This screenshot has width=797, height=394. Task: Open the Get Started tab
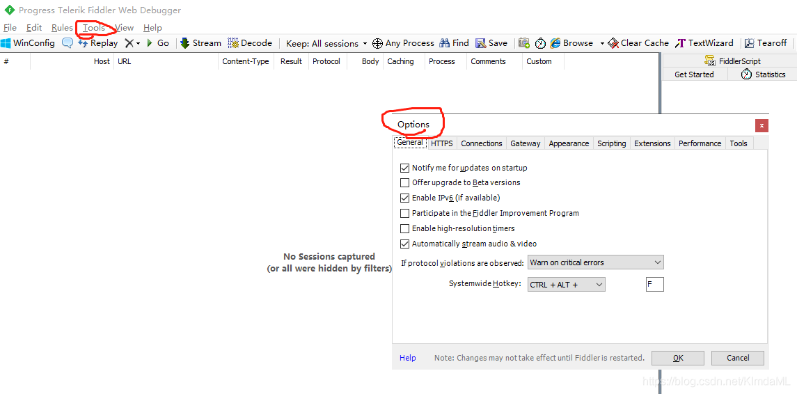click(x=694, y=74)
